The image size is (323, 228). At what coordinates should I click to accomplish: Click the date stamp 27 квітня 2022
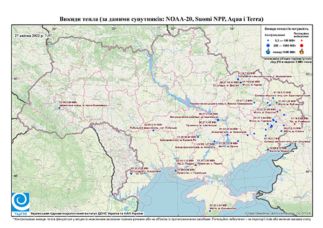33,35
